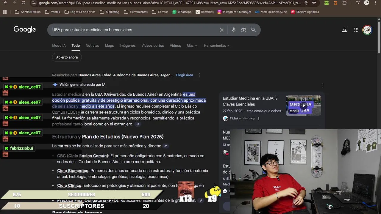The width and height of the screenshot is (381, 214).
Task: Open TikTok result three-dot menu
Action: click(259, 118)
